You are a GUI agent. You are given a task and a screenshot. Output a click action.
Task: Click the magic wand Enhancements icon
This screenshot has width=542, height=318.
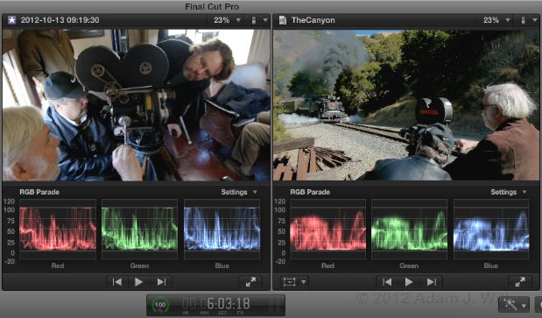coord(510,305)
